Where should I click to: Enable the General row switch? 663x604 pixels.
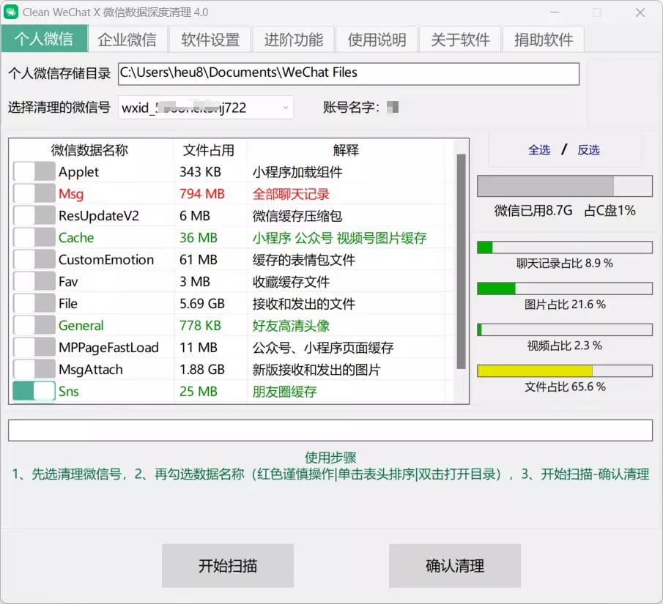(x=34, y=326)
